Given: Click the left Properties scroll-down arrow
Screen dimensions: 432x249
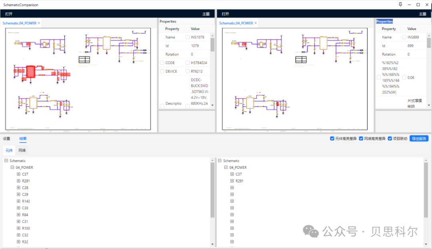Looking at the screenshot, I should [x=212, y=105].
